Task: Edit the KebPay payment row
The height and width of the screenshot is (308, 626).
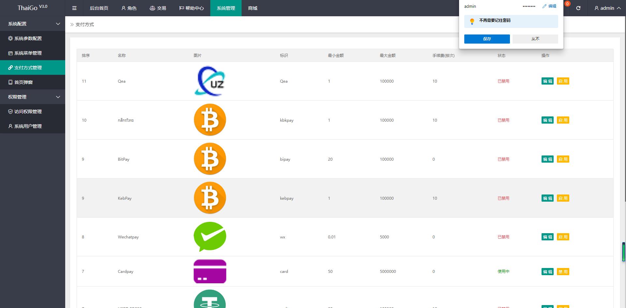Action: click(547, 198)
